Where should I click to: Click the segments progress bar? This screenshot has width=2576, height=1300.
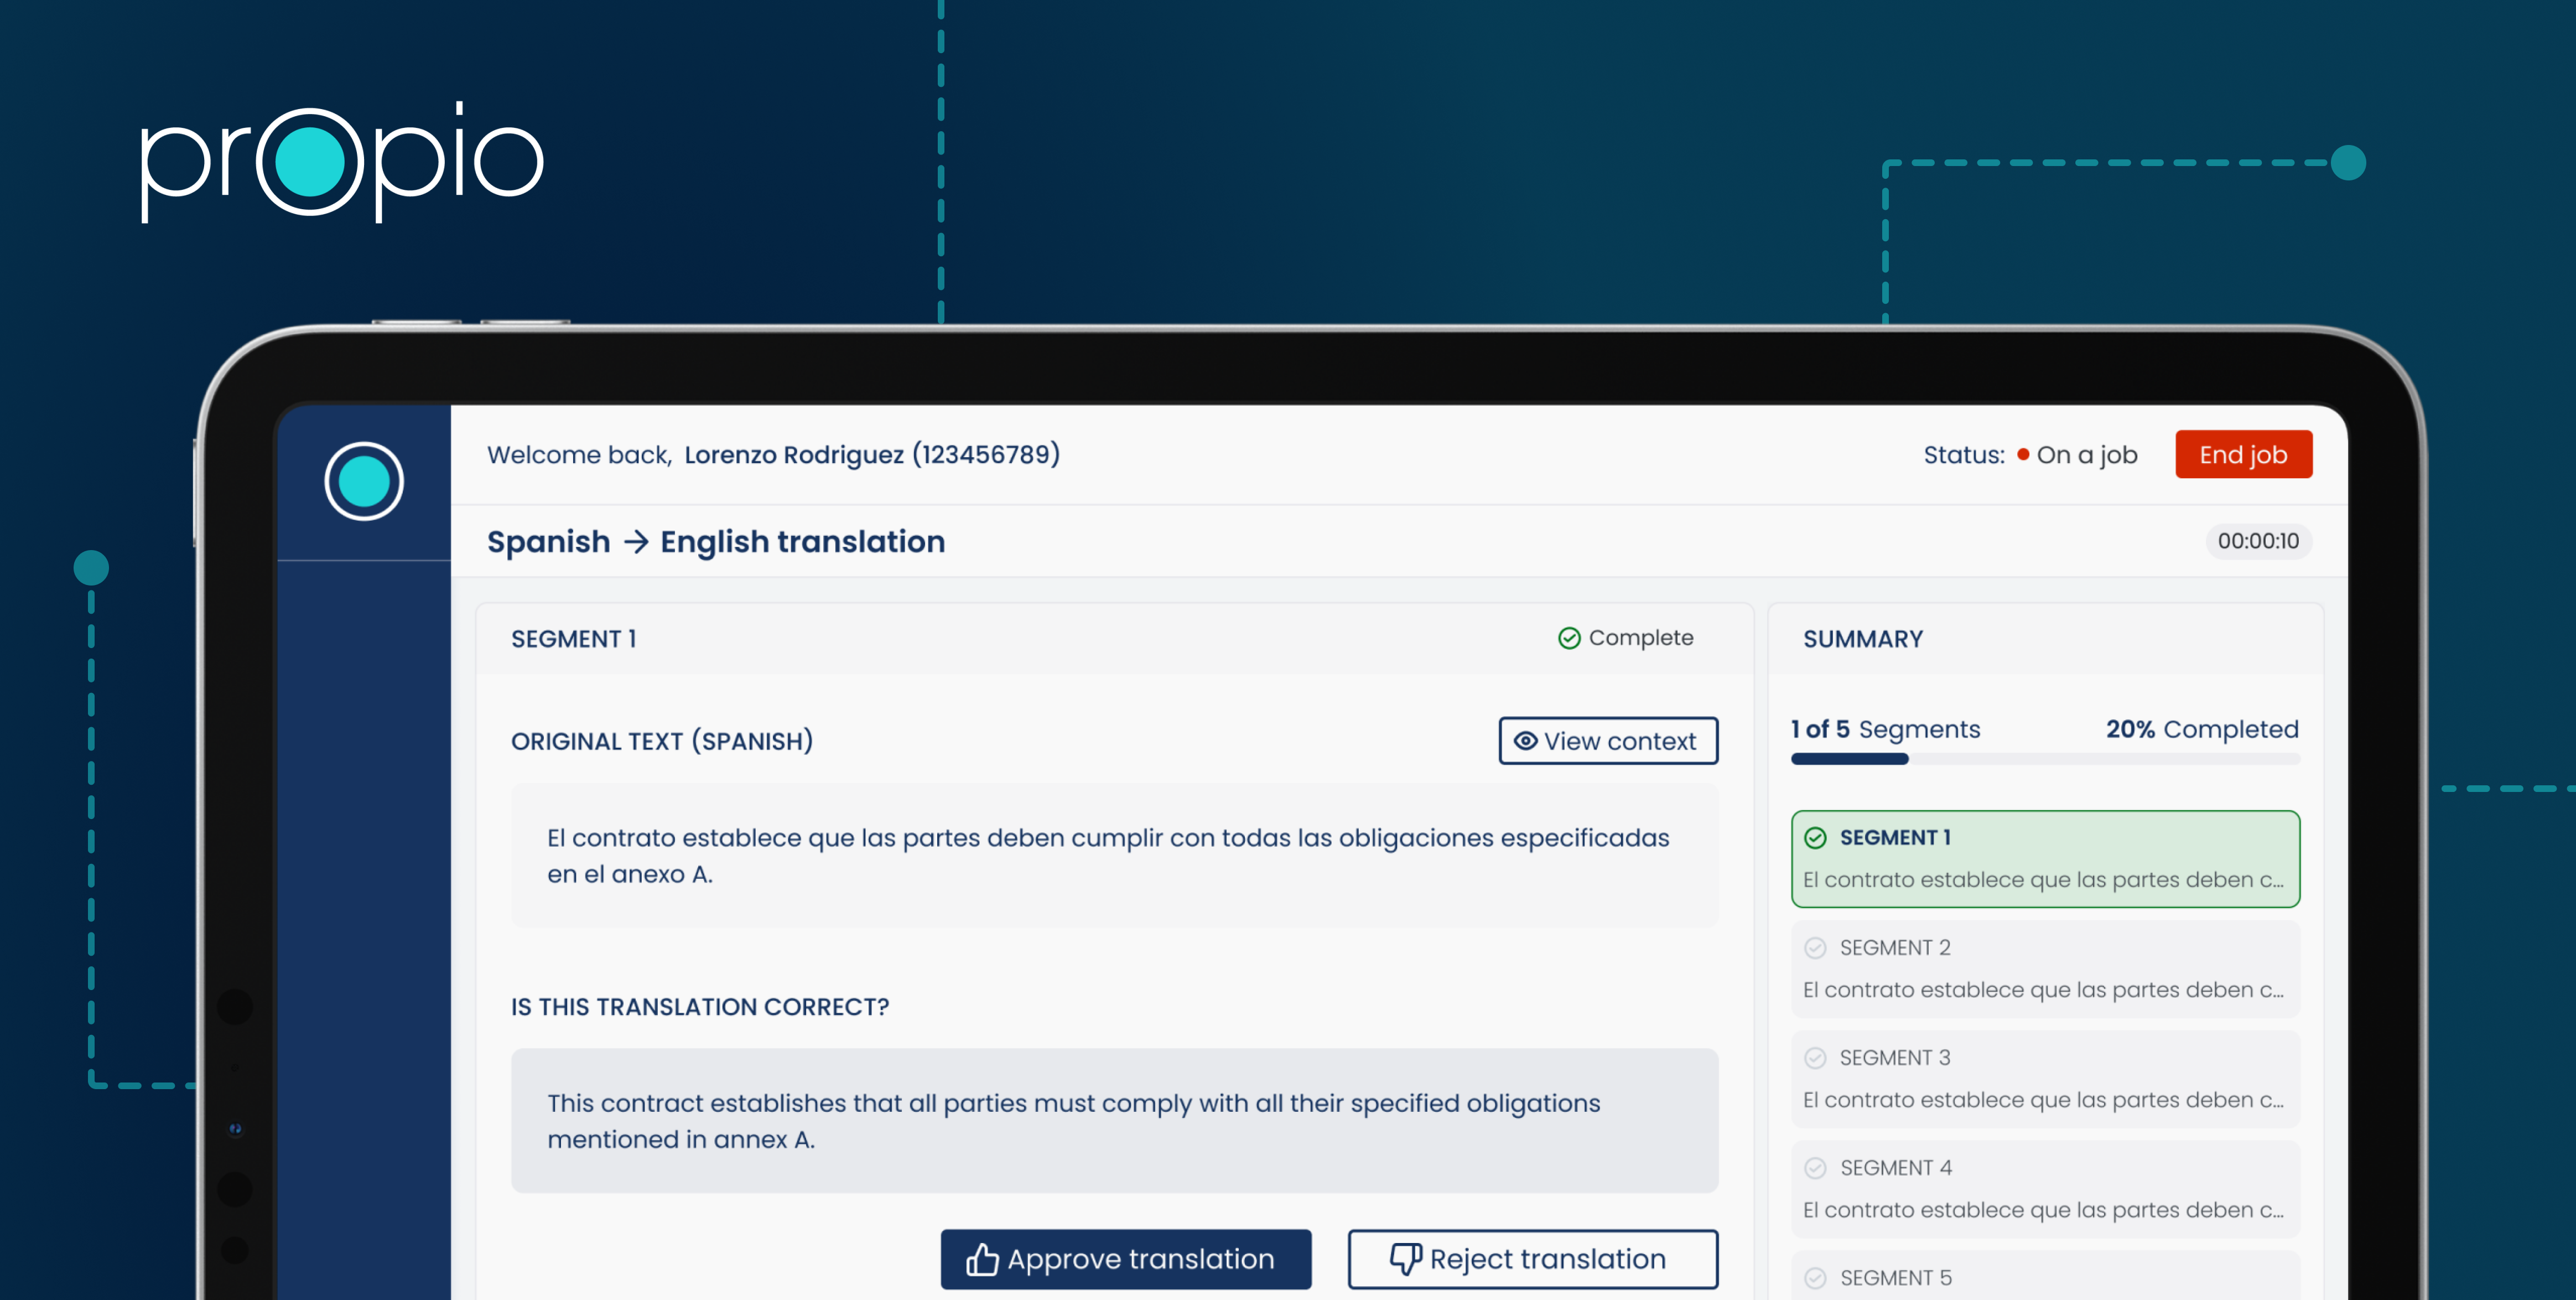point(2045,759)
